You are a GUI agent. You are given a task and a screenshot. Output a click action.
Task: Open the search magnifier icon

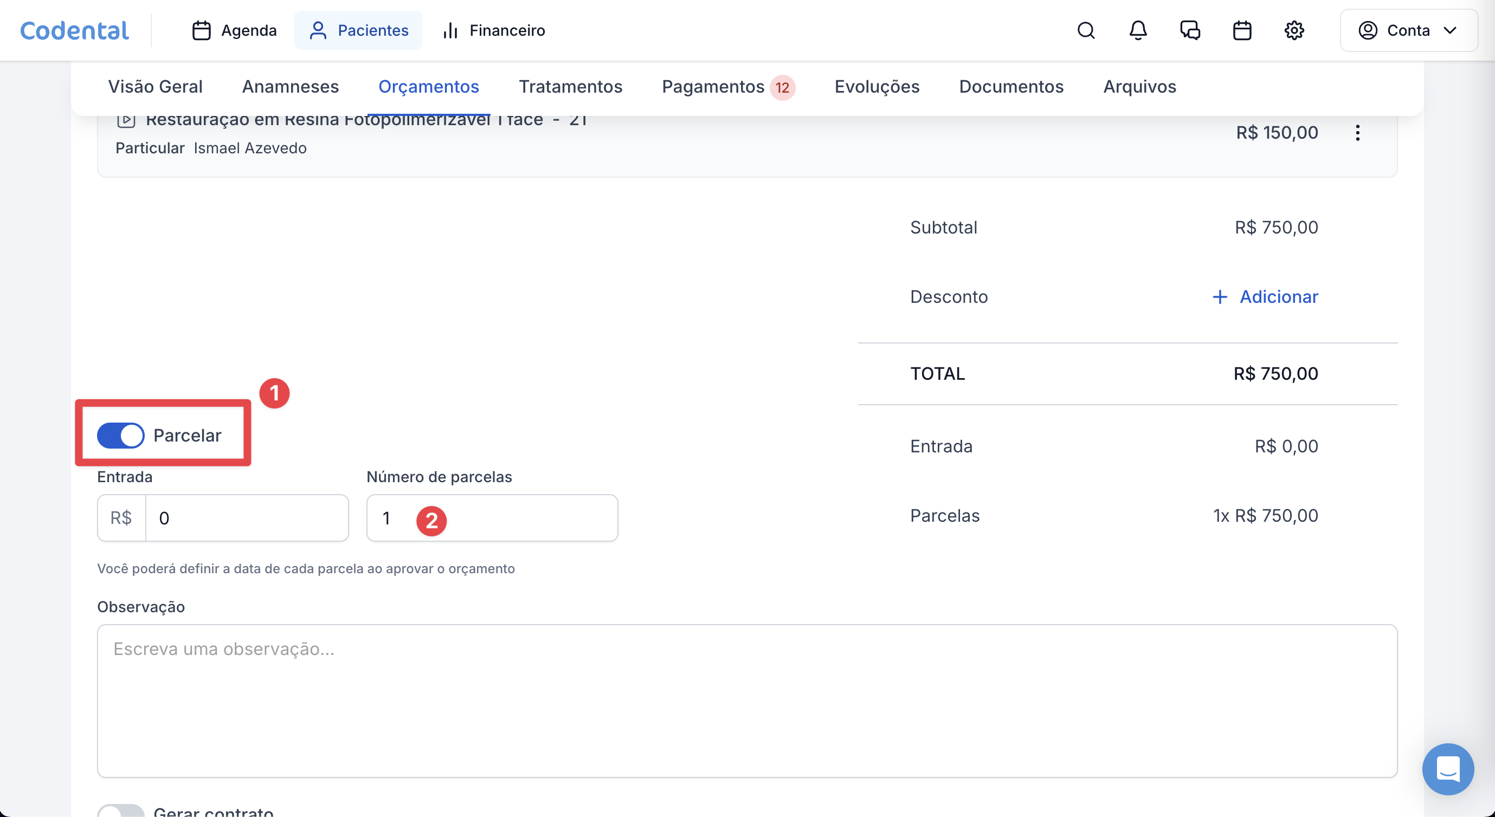1086,30
